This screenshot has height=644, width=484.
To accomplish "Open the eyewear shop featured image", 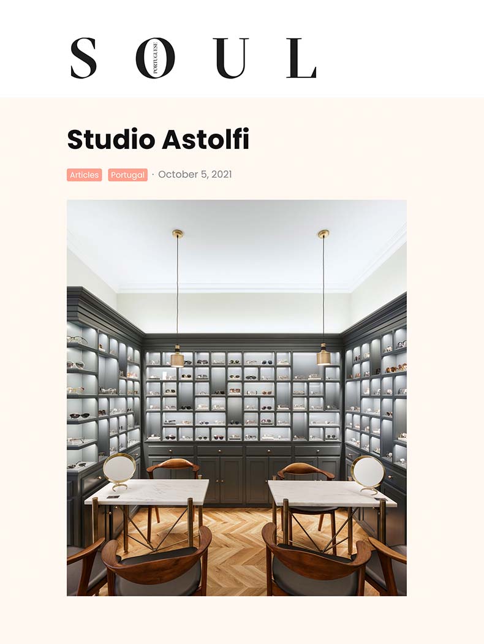I will click(x=237, y=398).
